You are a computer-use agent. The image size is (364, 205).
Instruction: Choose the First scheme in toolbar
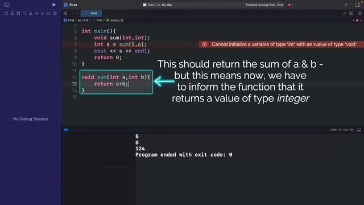pyautogui.click(x=148, y=5)
